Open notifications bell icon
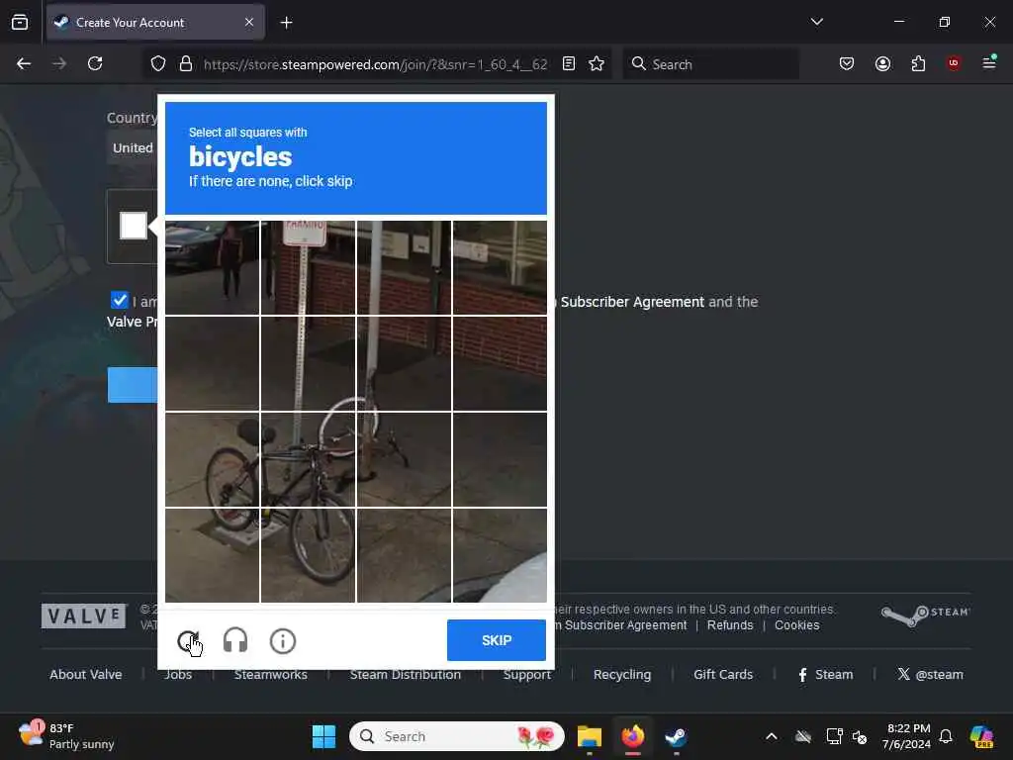1013x760 pixels. [946, 736]
